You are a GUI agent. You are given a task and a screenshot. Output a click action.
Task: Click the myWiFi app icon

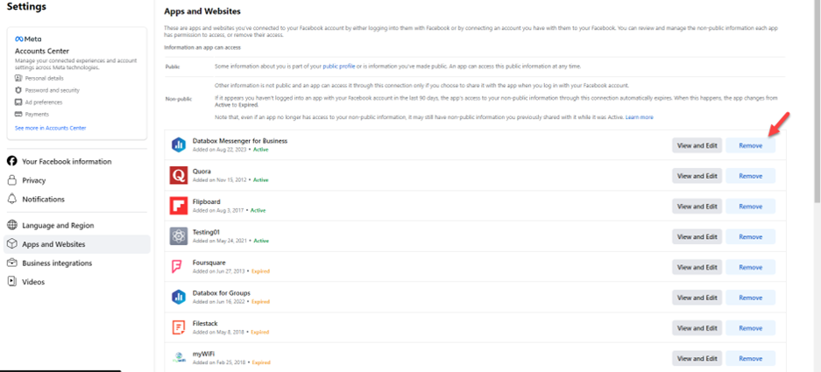pyautogui.click(x=178, y=358)
